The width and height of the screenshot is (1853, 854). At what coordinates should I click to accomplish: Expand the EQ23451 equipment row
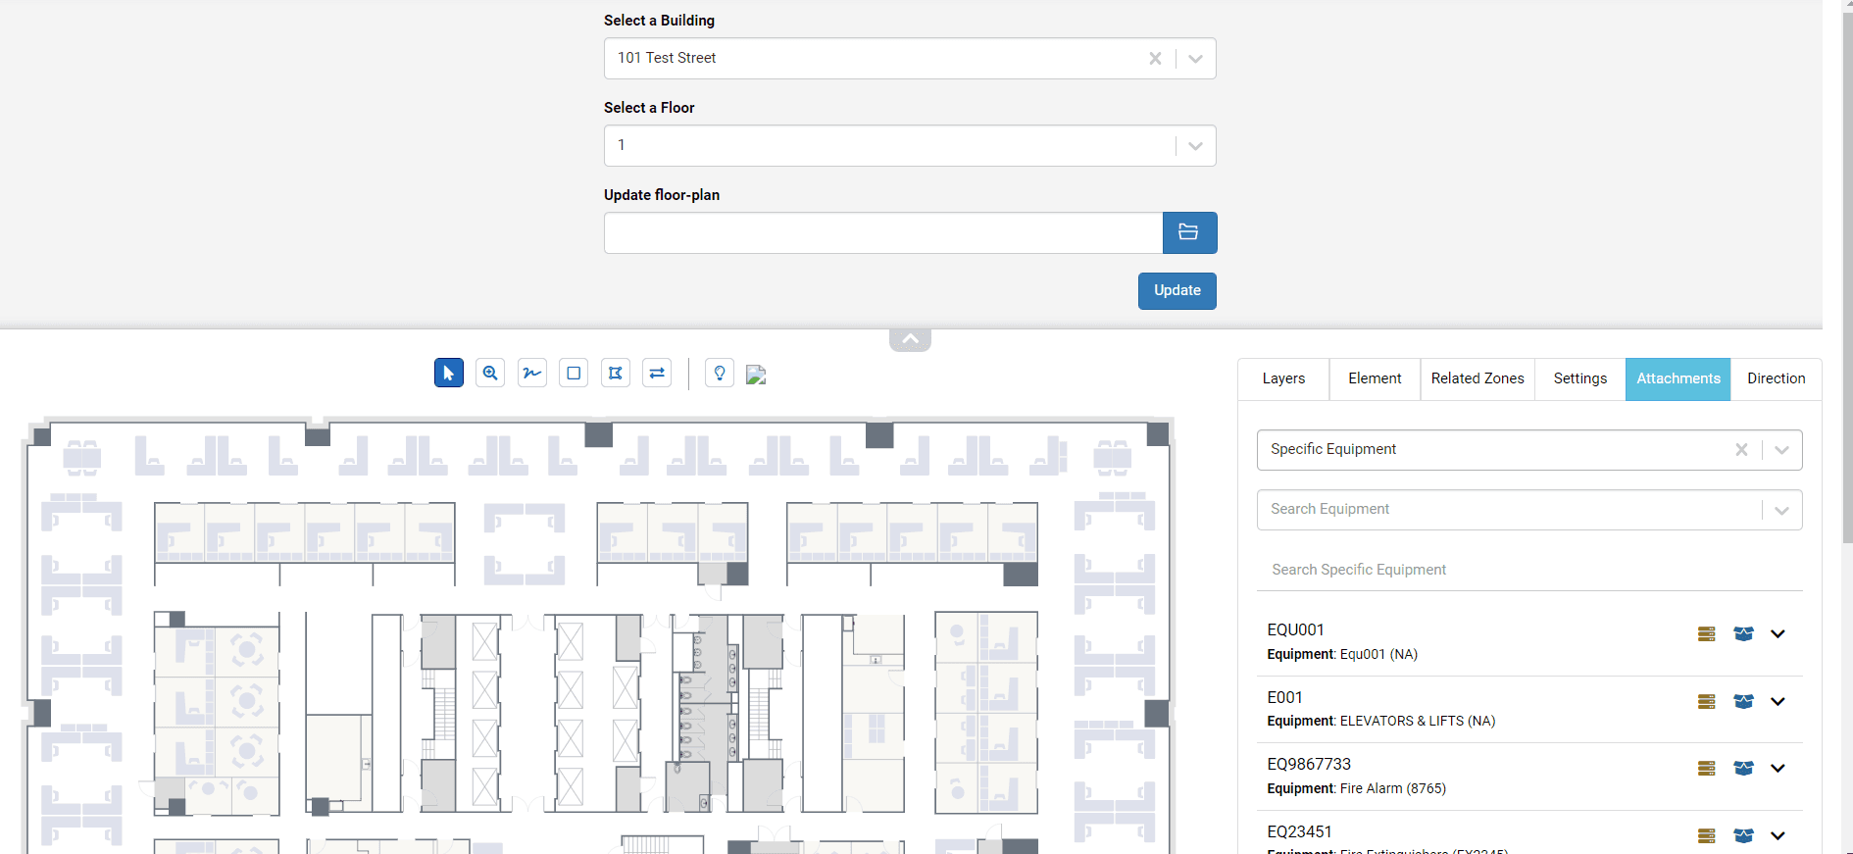click(x=1778, y=836)
